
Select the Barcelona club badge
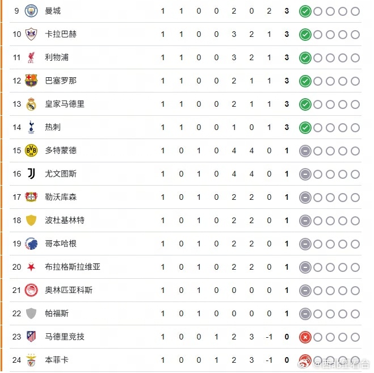[31, 81]
